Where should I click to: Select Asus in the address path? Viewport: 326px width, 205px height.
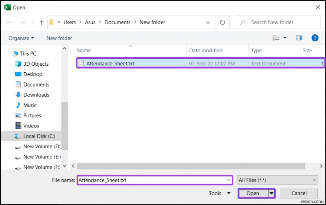90,22
